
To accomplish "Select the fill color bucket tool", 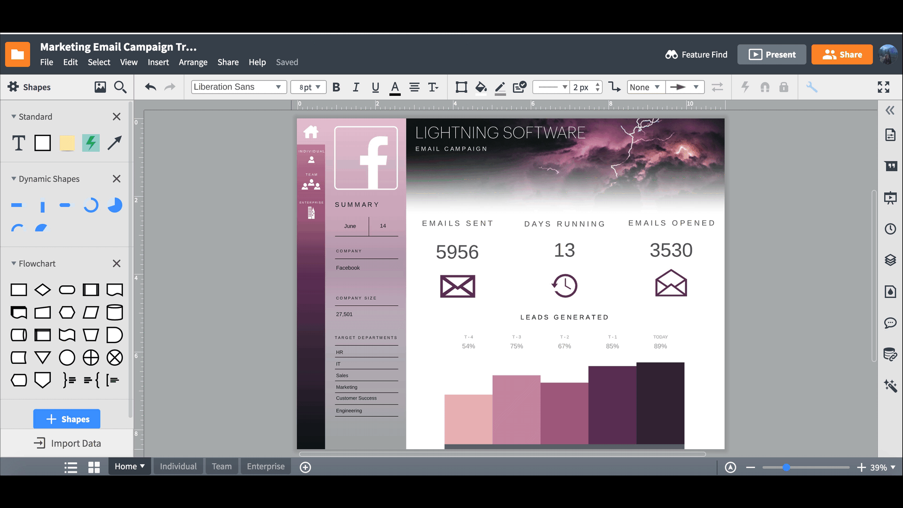I will [x=481, y=87].
